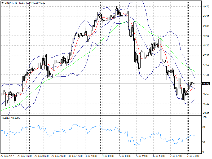Open the dropdown arrow beside BRENT,H1
The width and height of the screenshot is (212, 159).
point(2,3)
